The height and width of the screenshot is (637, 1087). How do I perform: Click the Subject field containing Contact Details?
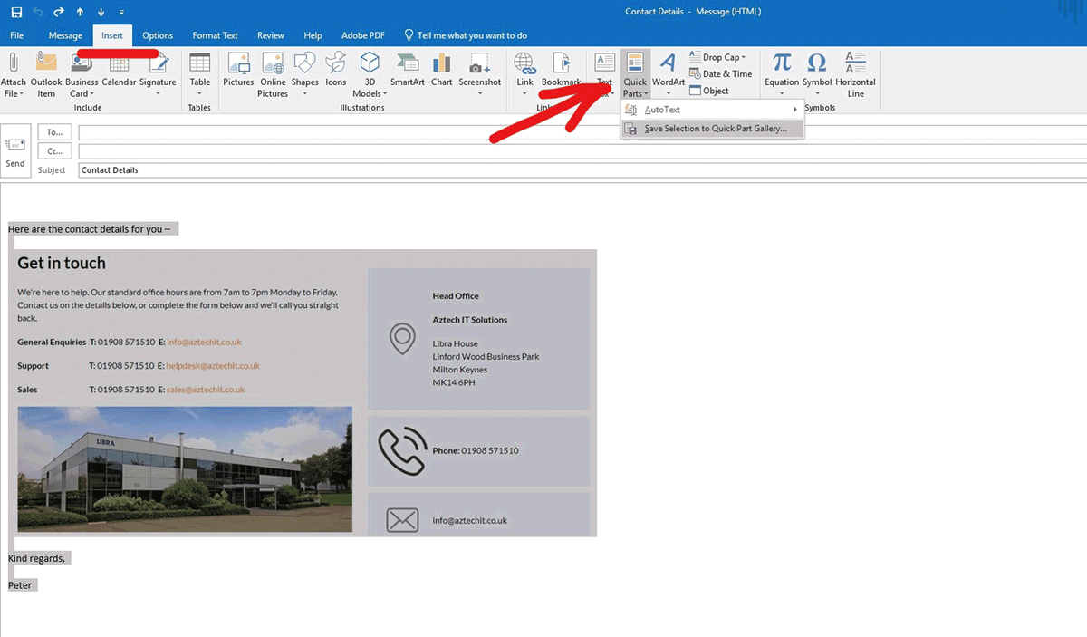582,169
